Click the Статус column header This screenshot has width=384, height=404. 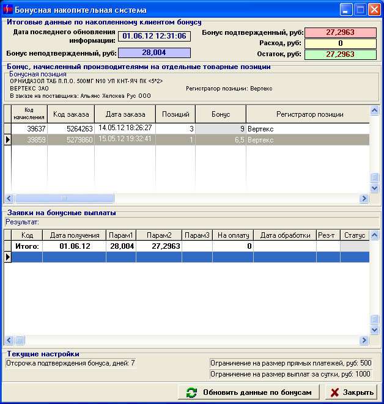355,235
